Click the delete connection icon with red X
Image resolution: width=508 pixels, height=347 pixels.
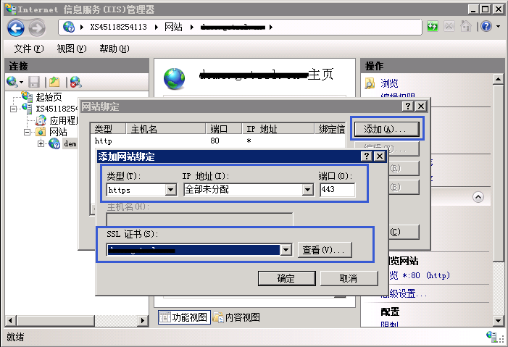pos(75,82)
